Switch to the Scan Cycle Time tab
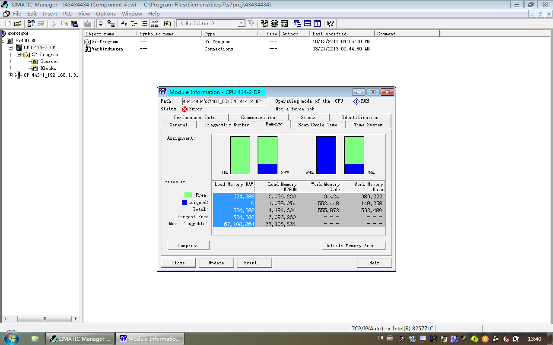The height and width of the screenshot is (345, 553). coord(318,125)
